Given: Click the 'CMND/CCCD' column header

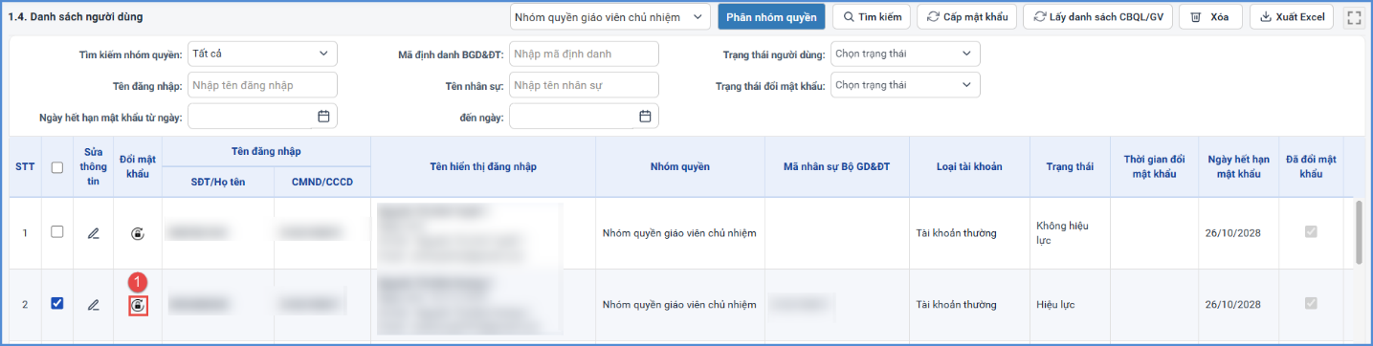Looking at the screenshot, I should coord(322,182).
